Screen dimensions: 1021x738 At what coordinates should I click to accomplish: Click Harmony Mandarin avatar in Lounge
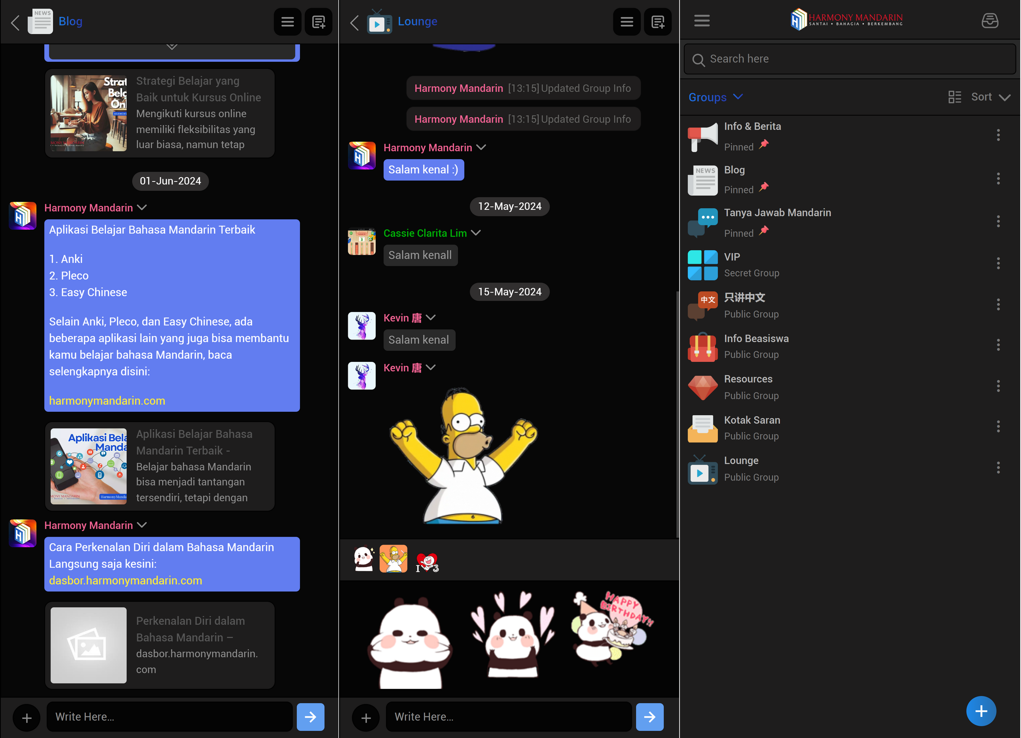click(x=361, y=156)
